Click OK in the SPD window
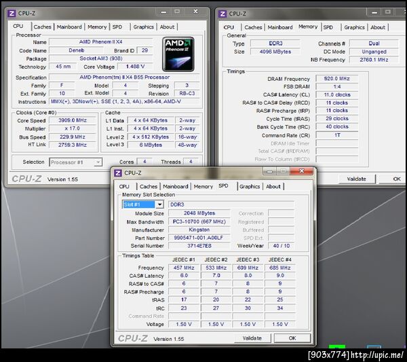Screen dimensions: 407x362 [292, 338]
